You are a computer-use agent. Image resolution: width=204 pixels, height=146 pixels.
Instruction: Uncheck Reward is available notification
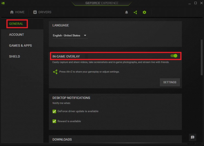[54, 121]
